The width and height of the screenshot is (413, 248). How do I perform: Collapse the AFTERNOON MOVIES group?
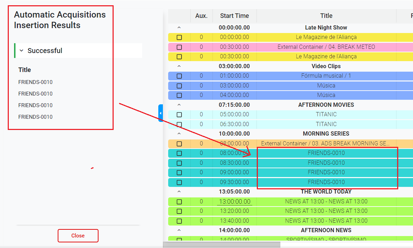click(x=179, y=105)
